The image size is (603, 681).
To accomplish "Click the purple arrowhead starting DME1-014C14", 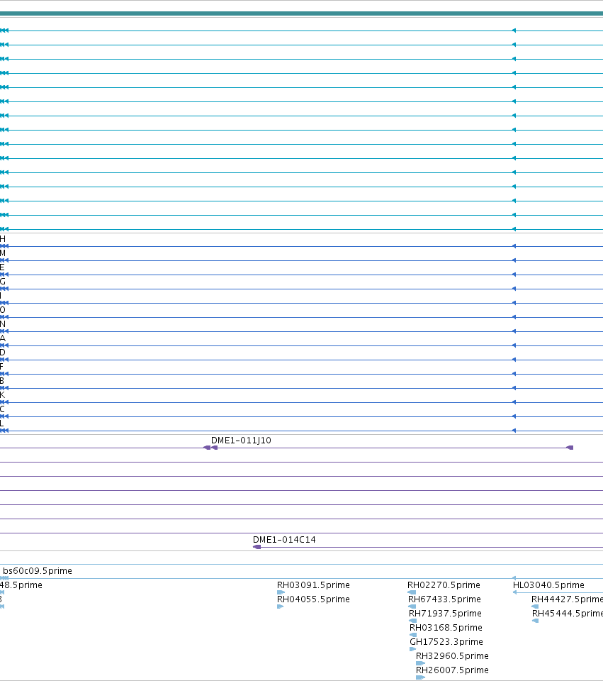I will pyautogui.click(x=257, y=547).
